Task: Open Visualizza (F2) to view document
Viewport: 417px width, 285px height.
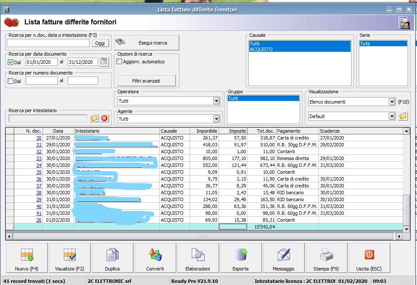Action: pos(70,258)
